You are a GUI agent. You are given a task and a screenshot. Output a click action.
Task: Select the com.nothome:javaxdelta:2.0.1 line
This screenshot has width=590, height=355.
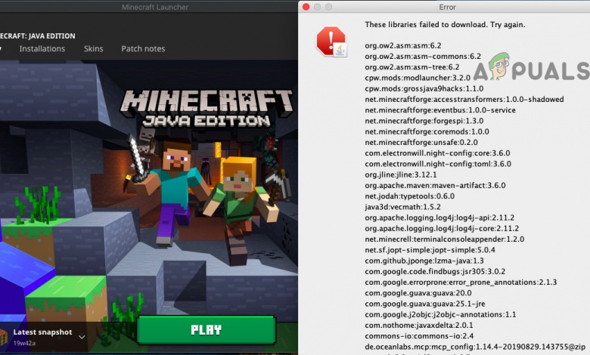pos(419,326)
